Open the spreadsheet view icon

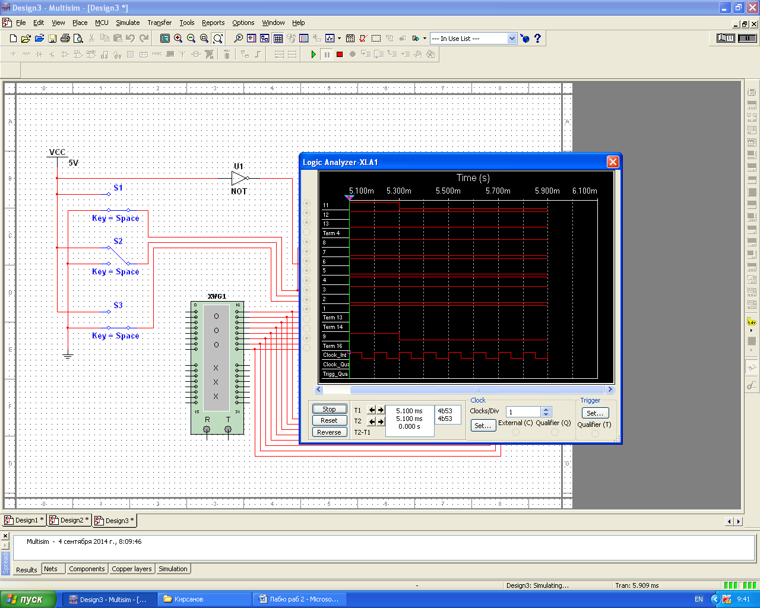278,39
